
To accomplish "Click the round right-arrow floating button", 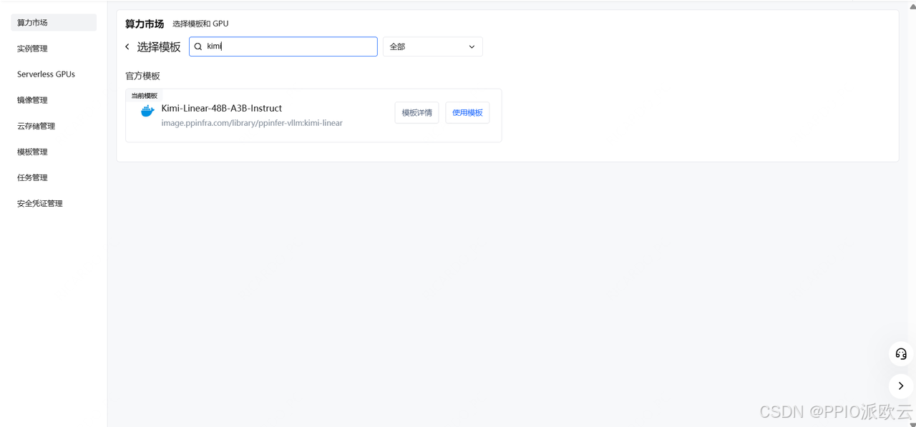I will point(901,386).
